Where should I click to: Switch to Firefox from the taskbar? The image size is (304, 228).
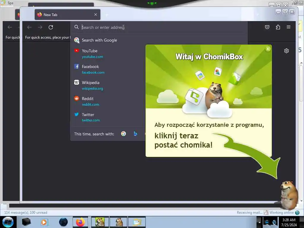pyautogui.click(x=80, y=222)
